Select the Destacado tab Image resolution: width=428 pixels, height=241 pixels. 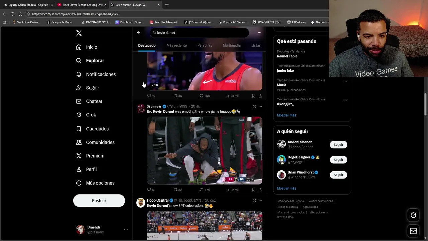(x=147, y=45)
